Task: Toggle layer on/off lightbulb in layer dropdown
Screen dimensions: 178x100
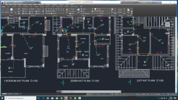Action: tap(46, 13)
